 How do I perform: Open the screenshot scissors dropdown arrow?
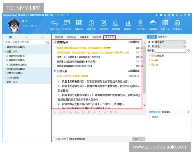(x=79, y=112)
